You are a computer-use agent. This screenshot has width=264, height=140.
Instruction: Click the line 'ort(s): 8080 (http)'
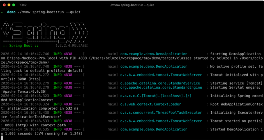(x=20, y=79)
